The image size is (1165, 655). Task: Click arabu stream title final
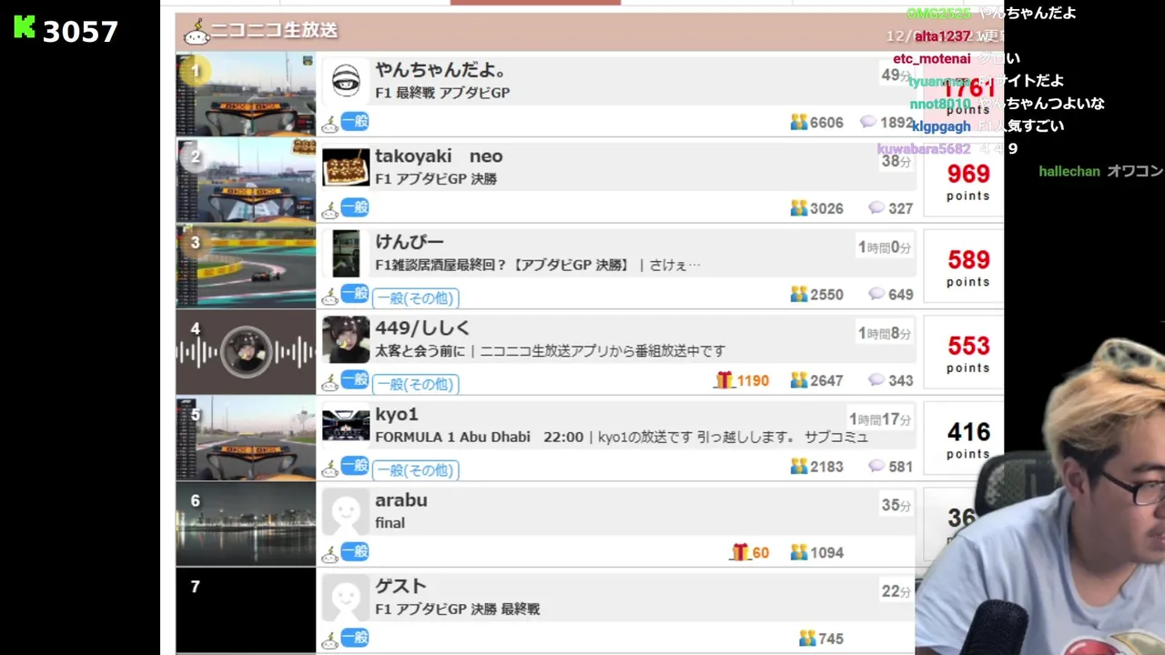pyautogui.click(x=390, y=523)
